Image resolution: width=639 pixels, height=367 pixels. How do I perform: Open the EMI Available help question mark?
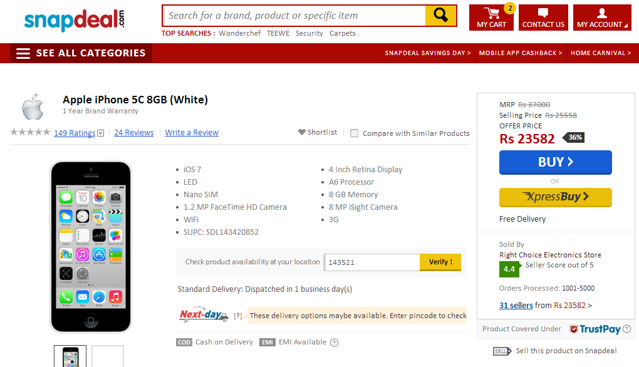coord(334,343)
